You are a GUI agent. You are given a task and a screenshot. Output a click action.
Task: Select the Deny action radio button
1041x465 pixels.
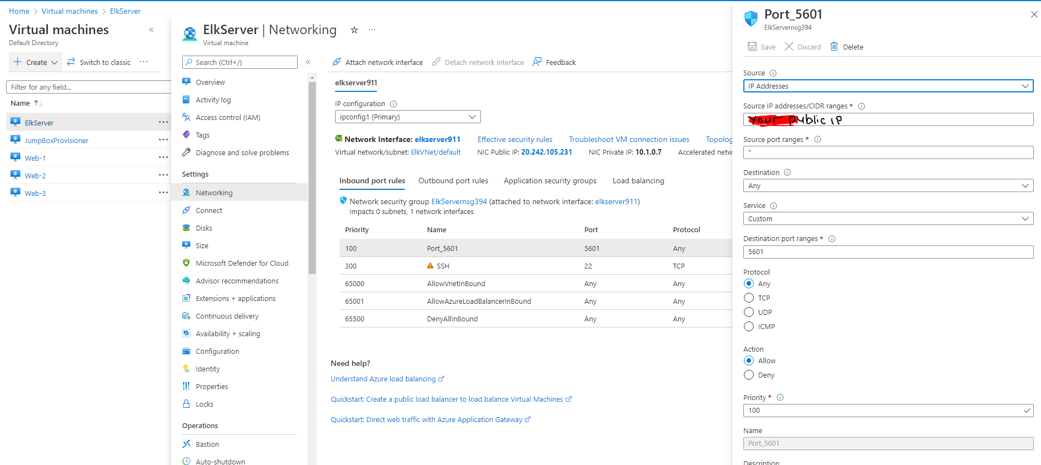(749, 375)
